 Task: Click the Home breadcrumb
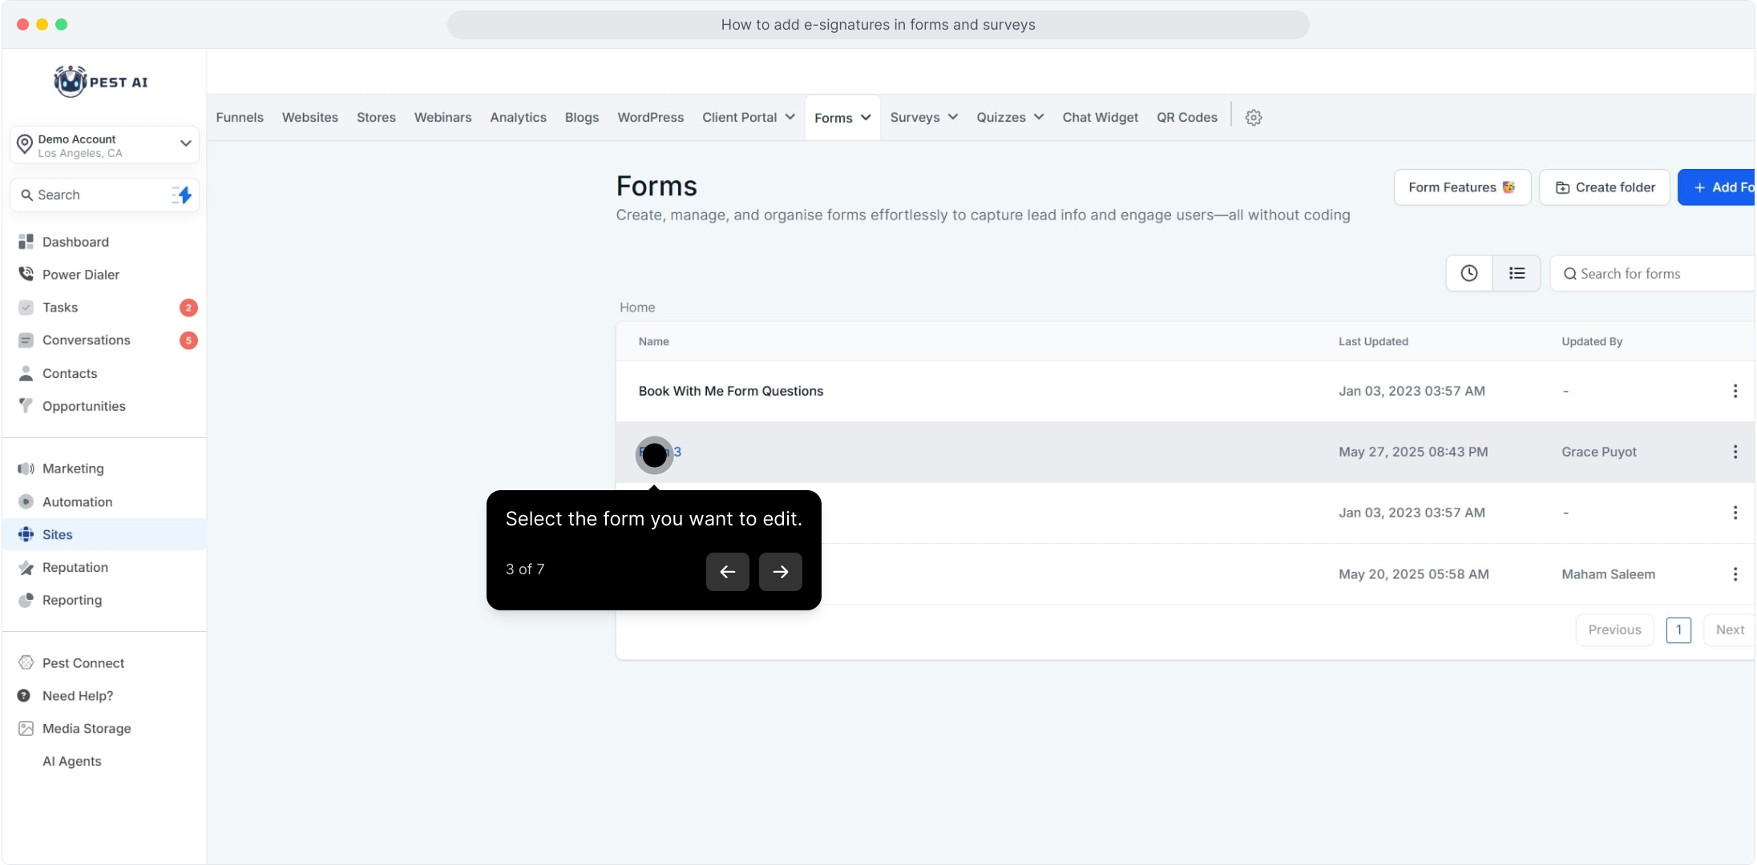click(x=637, y=308)
